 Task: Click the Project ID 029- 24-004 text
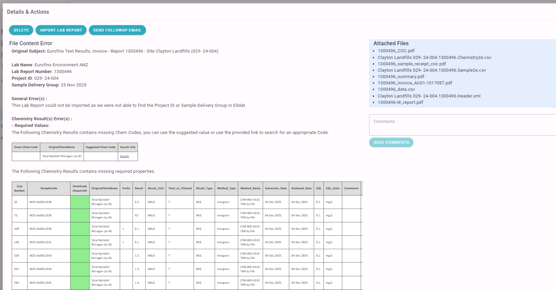coord(35,78)
